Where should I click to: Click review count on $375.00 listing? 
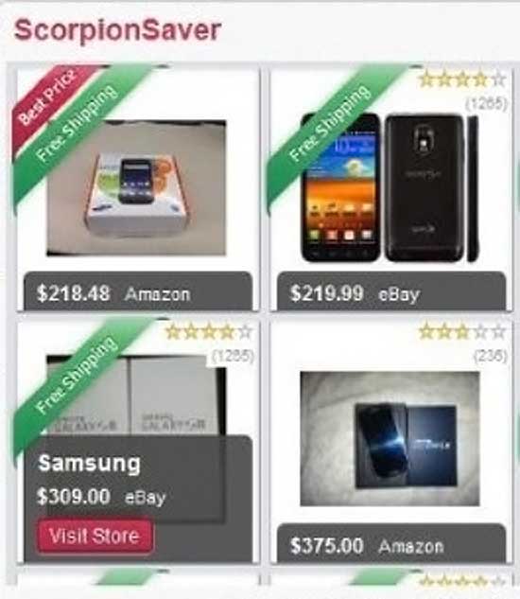pyautogui.click(x=491, y=356)
